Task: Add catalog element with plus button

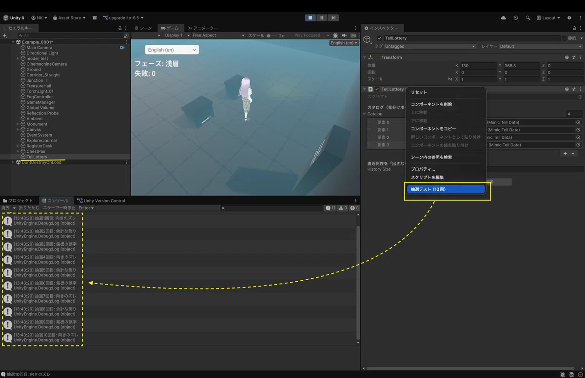Action: coord(565,154)
